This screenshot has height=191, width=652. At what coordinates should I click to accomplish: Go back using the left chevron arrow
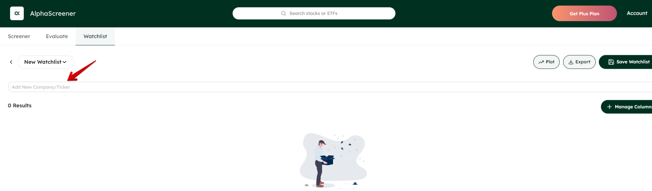[x=11, y=62]
